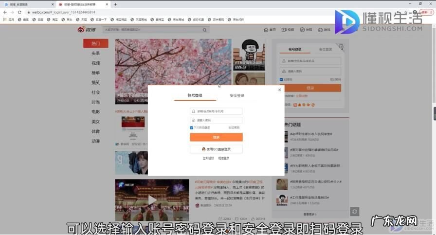Open 短信登录 link in popup
Image resolution: width=436 pixels, height=235 pixels.
pos(223,158)
